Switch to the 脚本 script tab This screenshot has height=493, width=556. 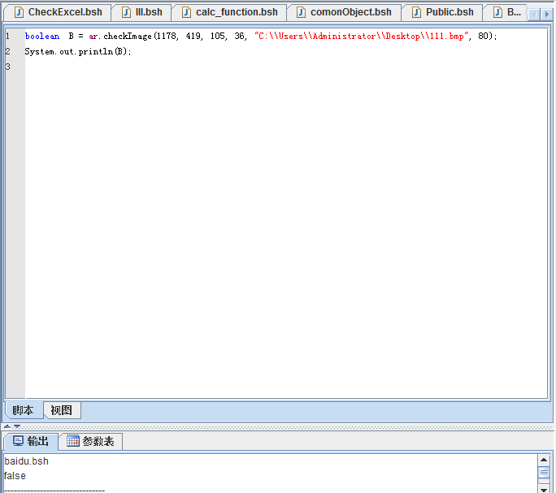pos(23,410)
